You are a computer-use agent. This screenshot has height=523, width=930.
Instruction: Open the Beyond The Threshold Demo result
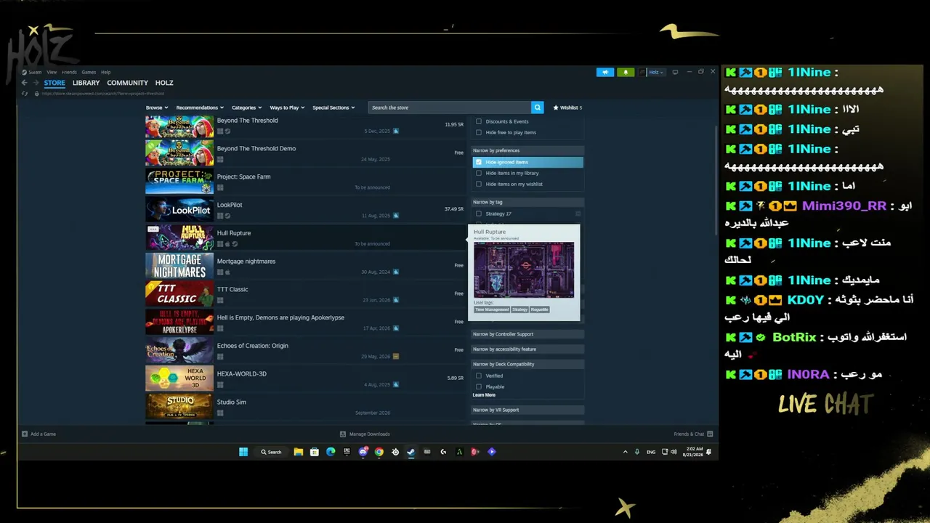304,153
